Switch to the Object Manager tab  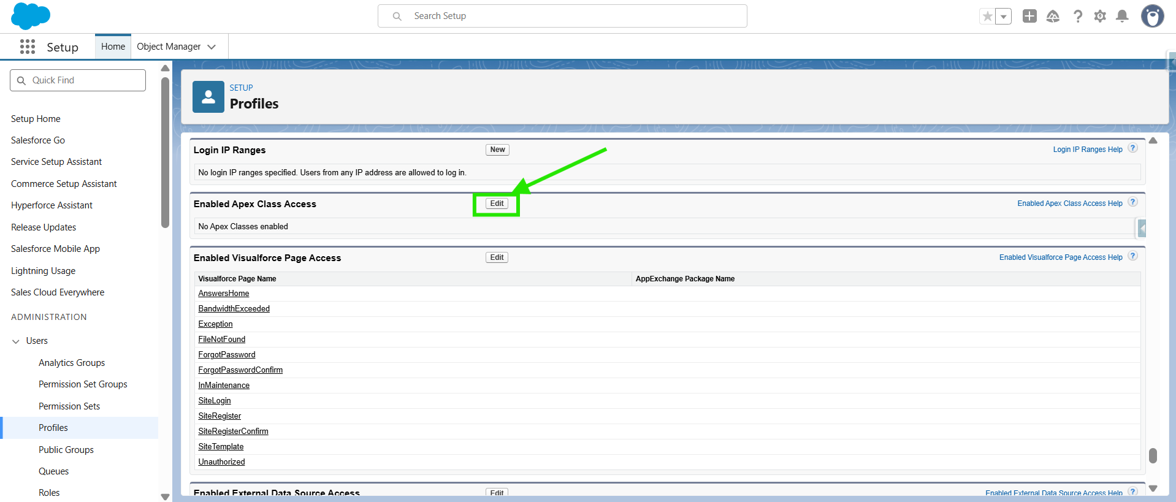pyautogui.click(x=169, y=47)
